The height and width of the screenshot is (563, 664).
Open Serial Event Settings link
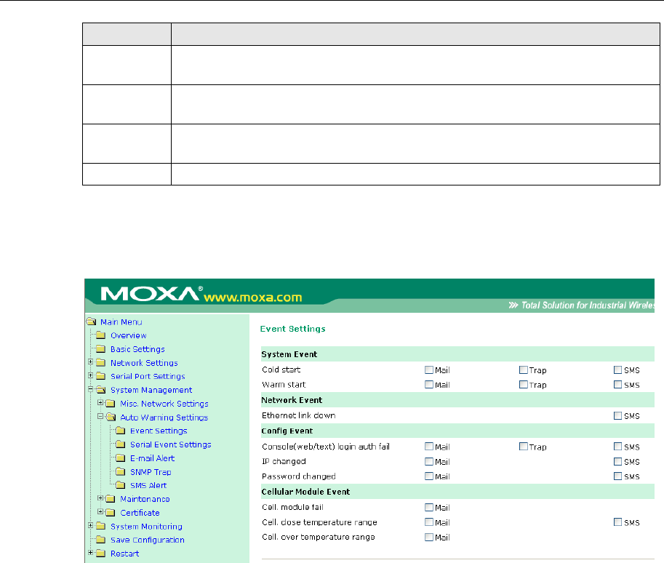(171, 444)
